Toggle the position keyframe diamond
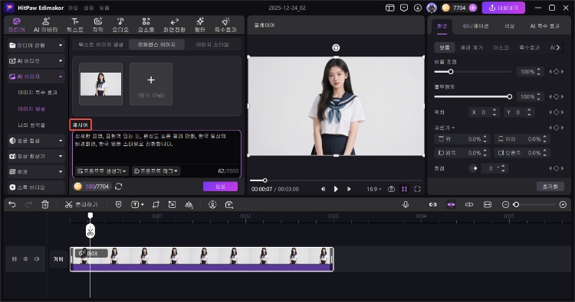 click(557, 112)
